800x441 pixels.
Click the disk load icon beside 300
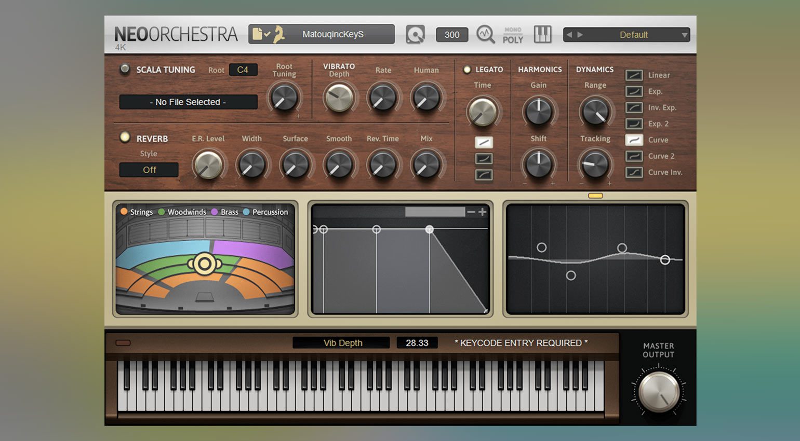415,34
